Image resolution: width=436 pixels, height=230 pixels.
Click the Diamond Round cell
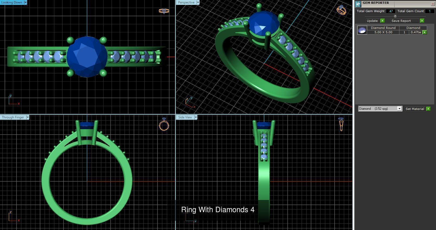point(383,28)
